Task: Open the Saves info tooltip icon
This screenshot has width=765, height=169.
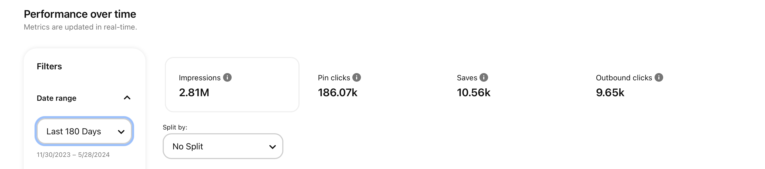Action: coord(484,78)
